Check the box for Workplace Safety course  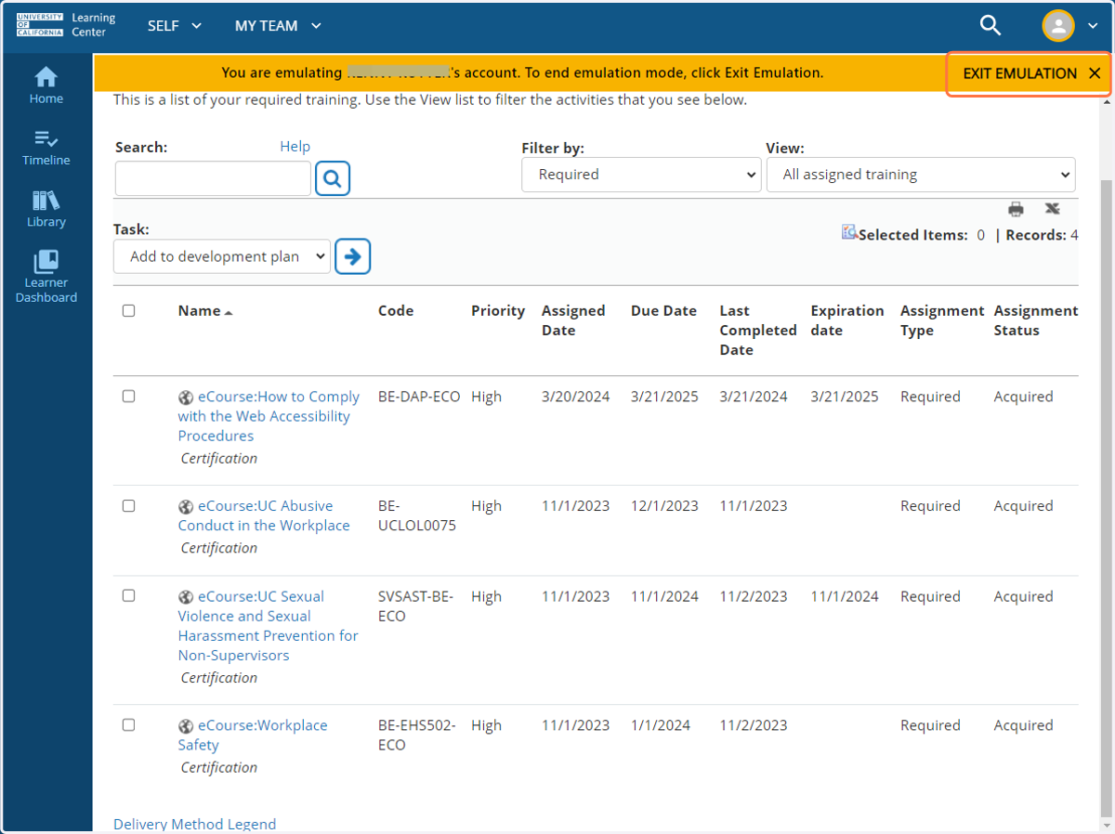coord(129,725)
